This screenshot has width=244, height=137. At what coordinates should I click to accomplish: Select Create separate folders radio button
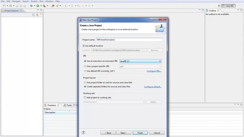click(85, 87)
